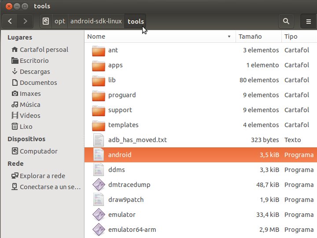Click the emulator executable icon
This screenshot has height=238, width=317.
(x=99, y=215)
